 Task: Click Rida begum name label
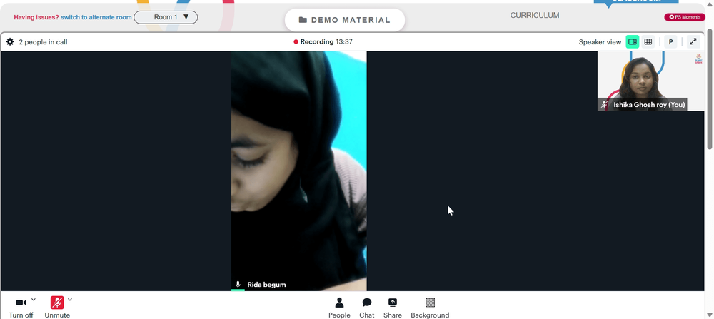[x=266, y=285]
